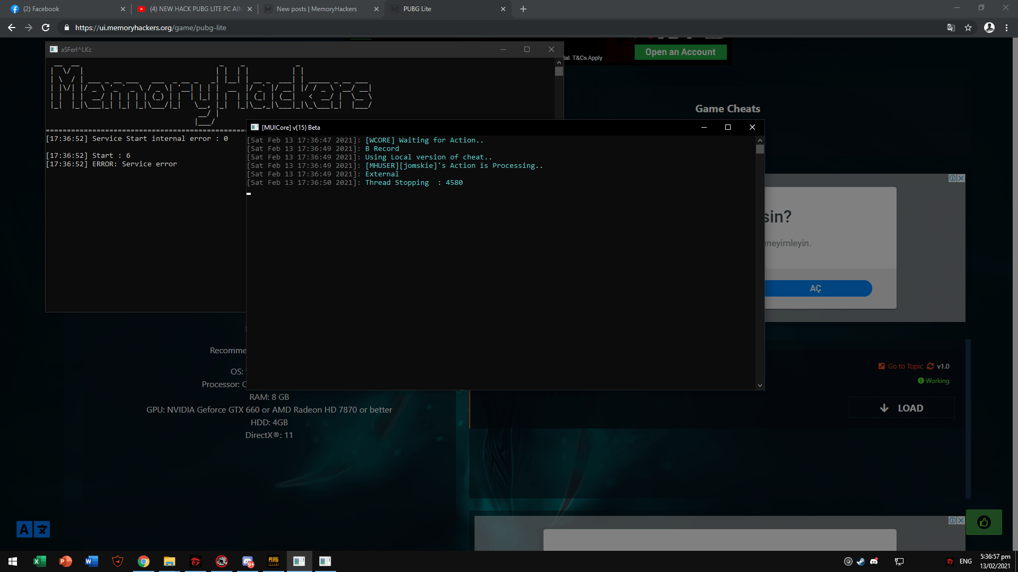
Task: Open the Garena tray icon
Action: (x=950, y=561)
